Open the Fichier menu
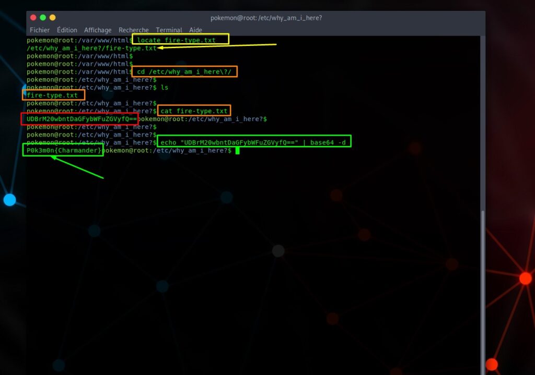The height and width of the screenshot is (375, 535). (x=40, y=30)
